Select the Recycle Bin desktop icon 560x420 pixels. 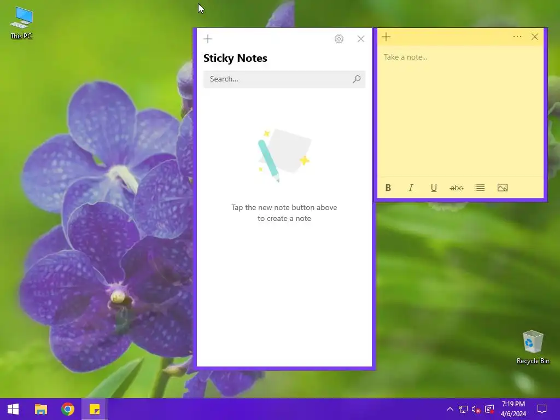533,347
